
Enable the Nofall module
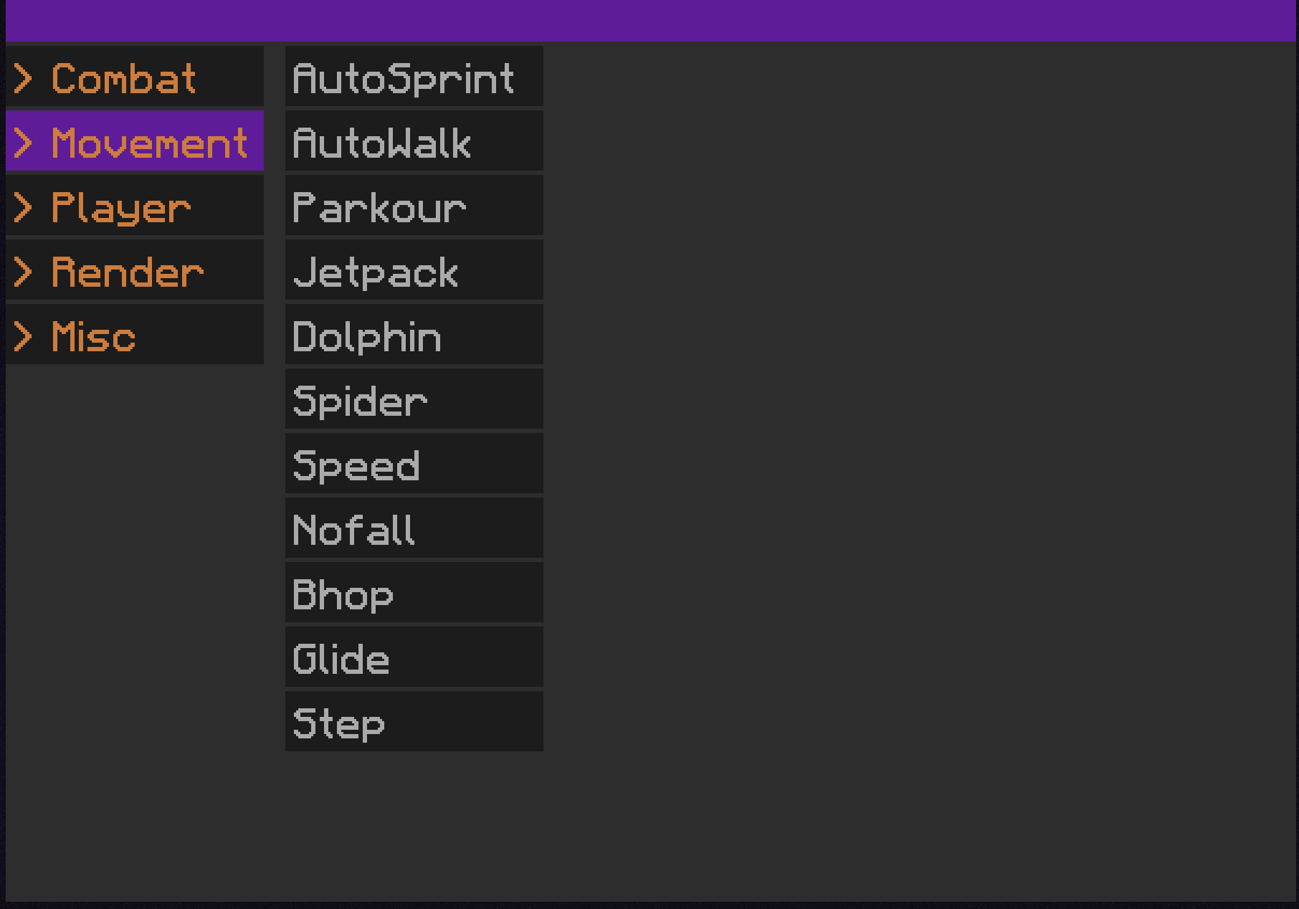coord(414,528)
